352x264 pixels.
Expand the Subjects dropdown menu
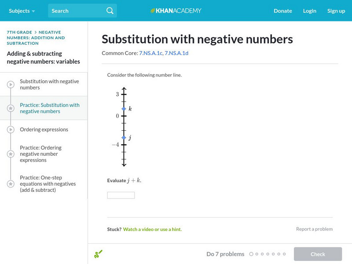22,11
